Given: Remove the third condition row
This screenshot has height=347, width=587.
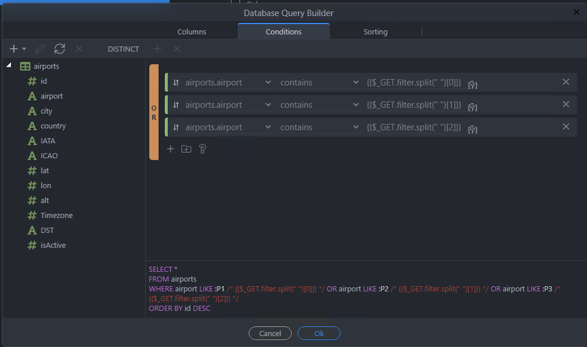Looking at the screenshot, I should click(566, 127).
